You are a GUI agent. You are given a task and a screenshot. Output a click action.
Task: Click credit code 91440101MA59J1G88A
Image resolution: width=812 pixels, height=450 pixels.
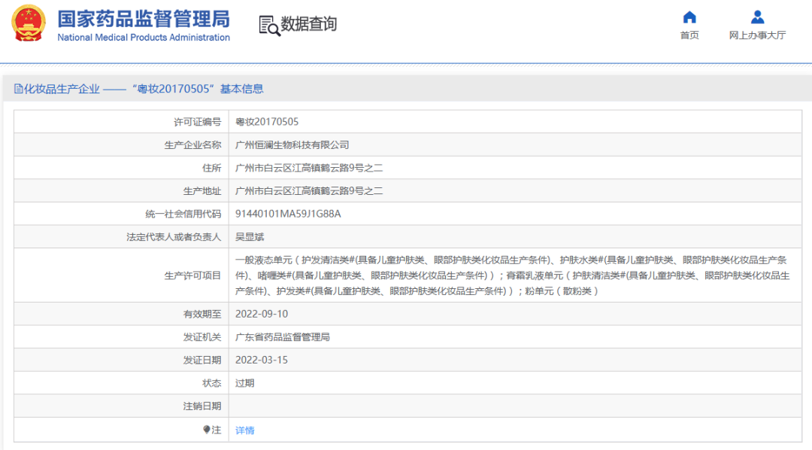tap(288, 214)
